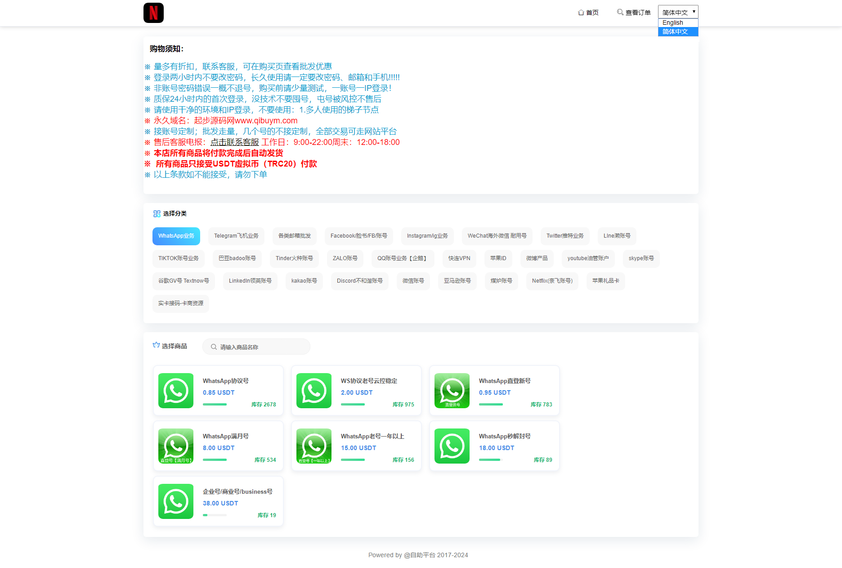Open 查看订单 order lookup link
The image size is (842, 568).
[634, 13]
